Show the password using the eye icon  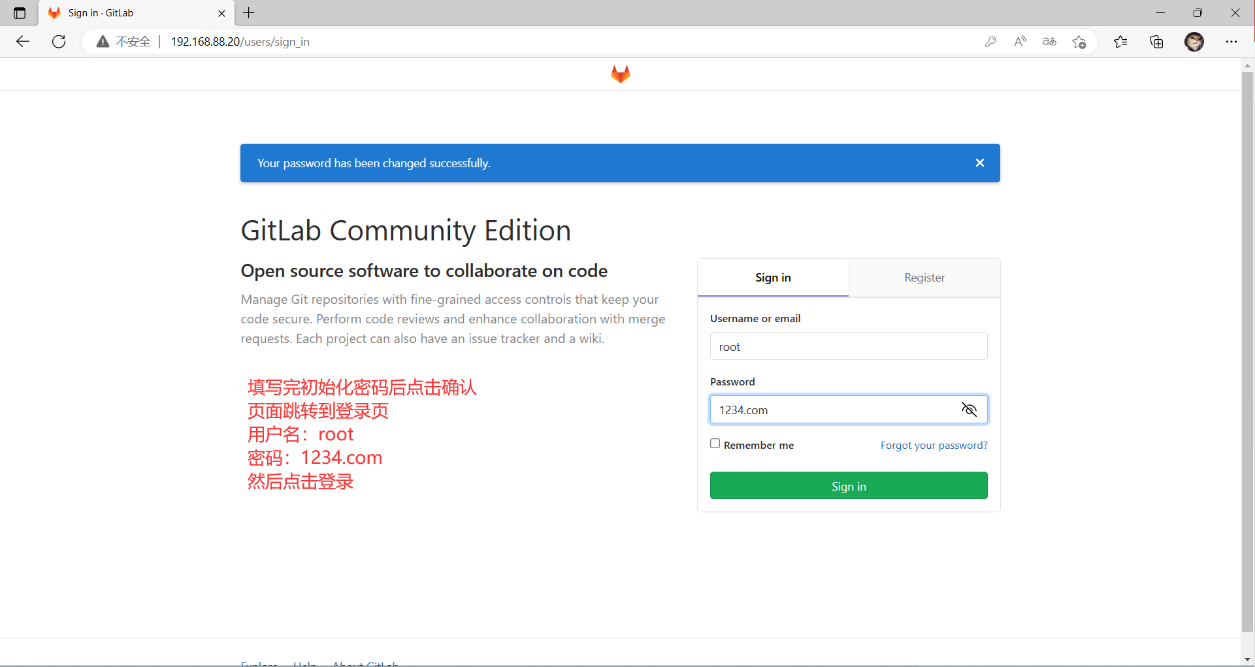(969, 409)
